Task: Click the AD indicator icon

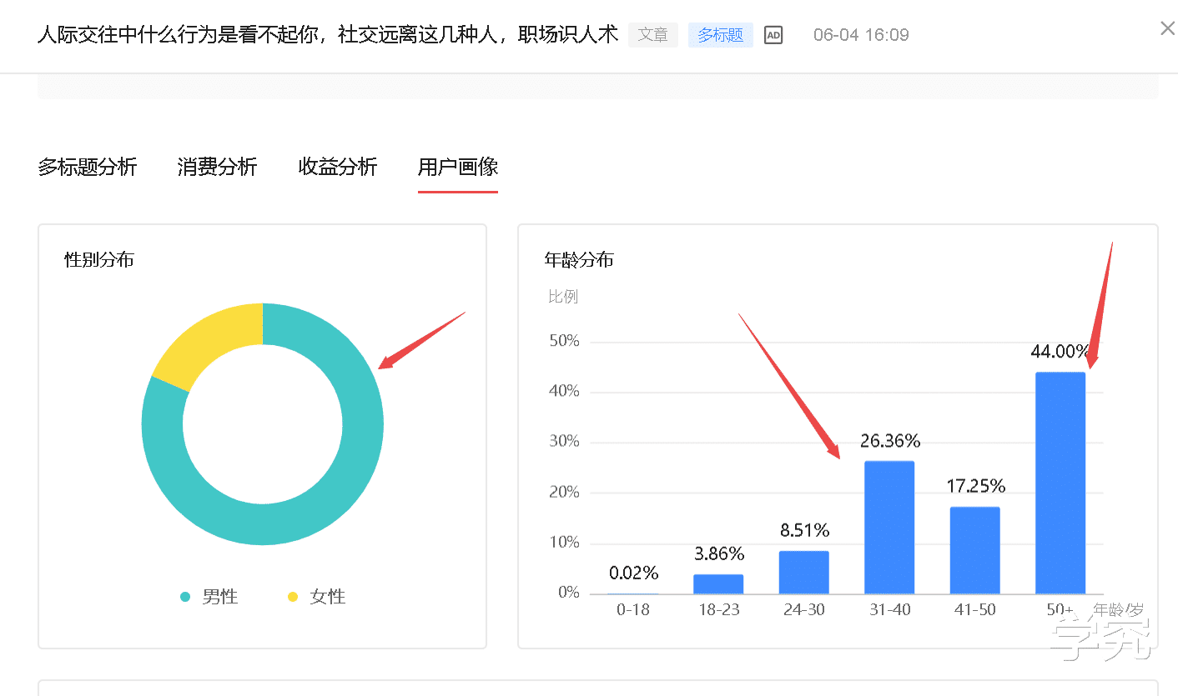Action: point(773,35)
